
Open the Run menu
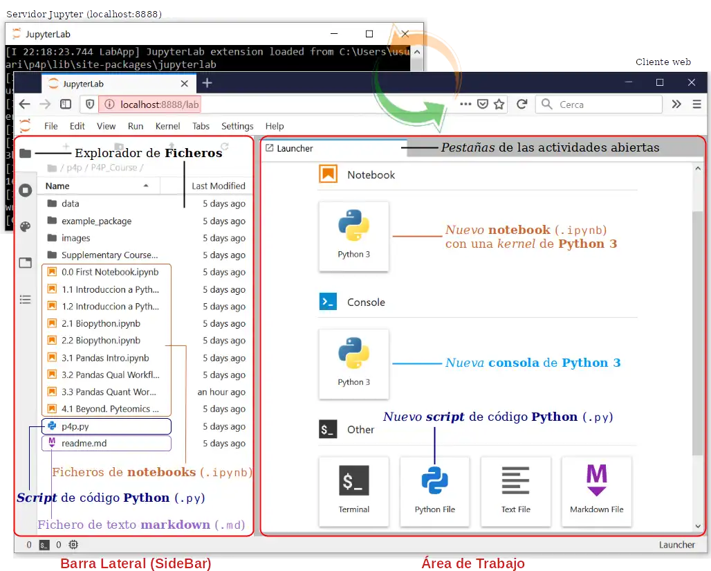point(136,126)
